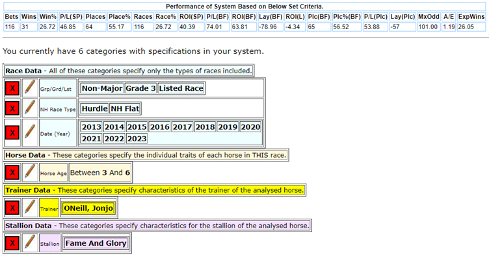Click the Horse Data section header
The image size is (489, 262).
146,155
